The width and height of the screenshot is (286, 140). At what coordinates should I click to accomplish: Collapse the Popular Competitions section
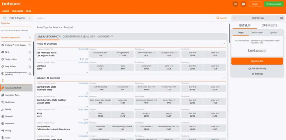pyautogui.click(x=30, y=38)
